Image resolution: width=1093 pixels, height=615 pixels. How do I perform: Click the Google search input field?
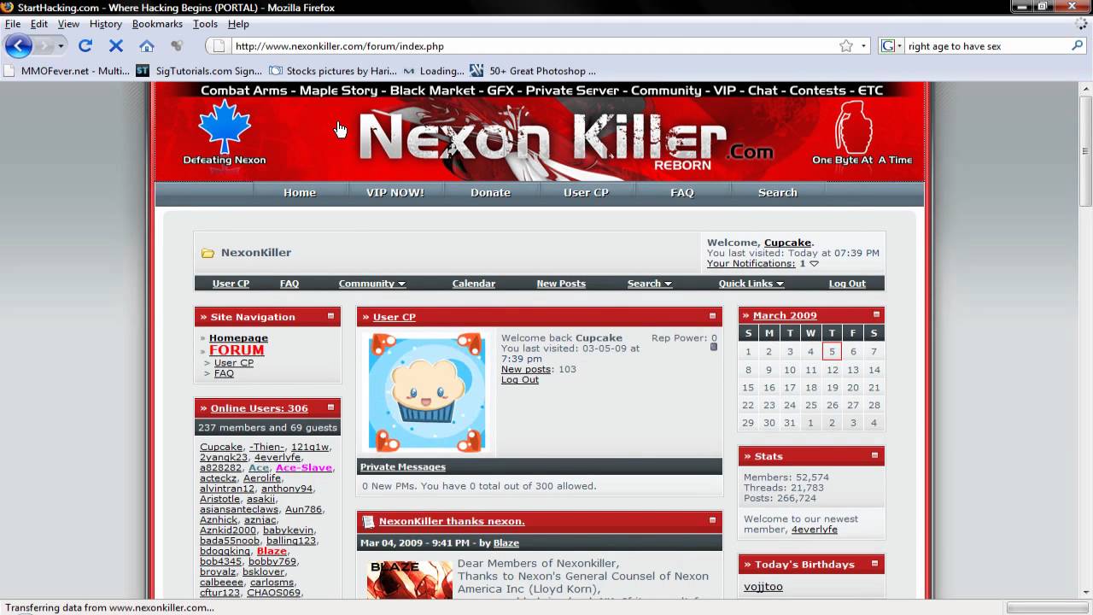tap(986, 46)
